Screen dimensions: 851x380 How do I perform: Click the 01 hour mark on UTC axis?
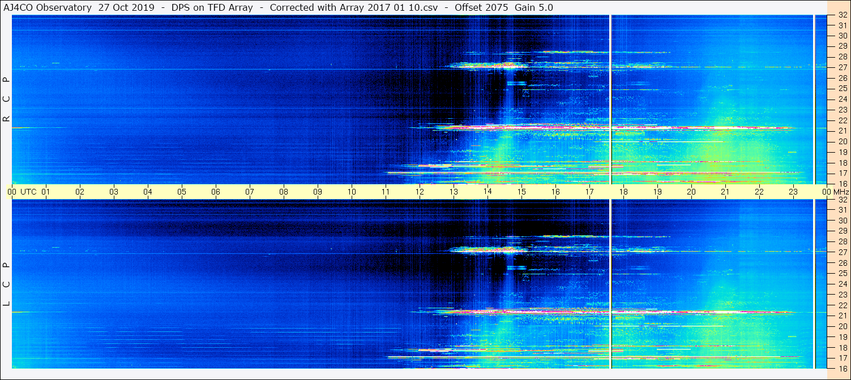click(x=46, y=192)
